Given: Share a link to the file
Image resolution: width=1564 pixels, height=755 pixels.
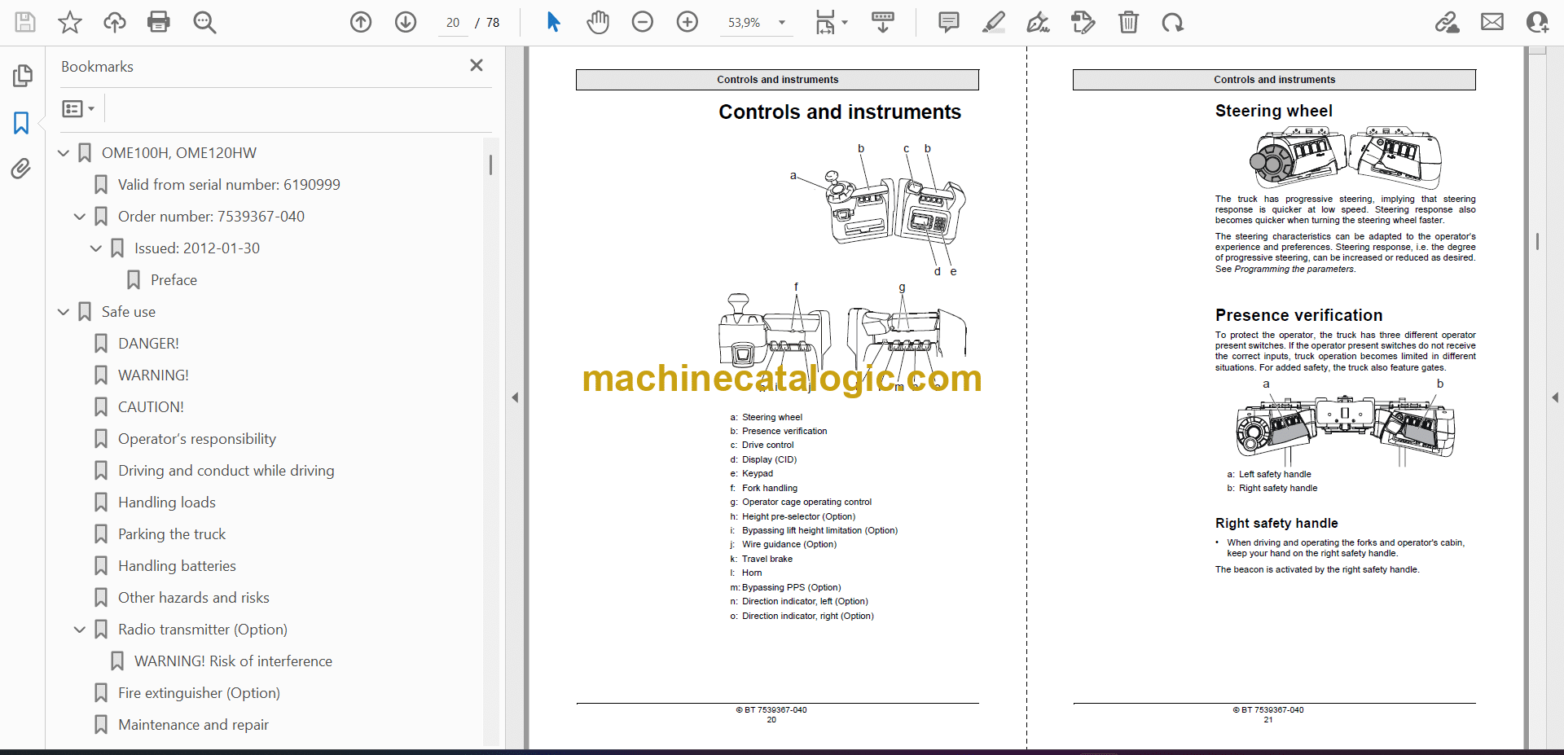Looking at the screenshot, I should (x=1448, y=22).
